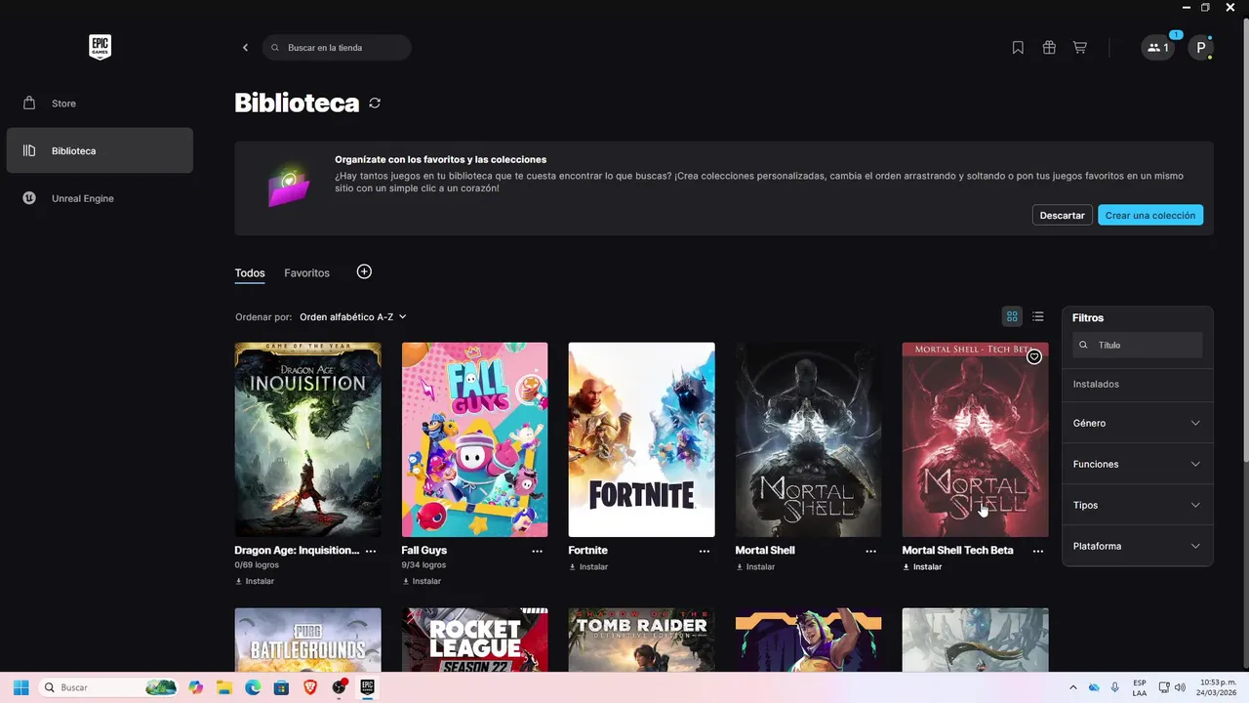Switch to list view layout
Viewport: 1249px width, 703px height.
1038,316
